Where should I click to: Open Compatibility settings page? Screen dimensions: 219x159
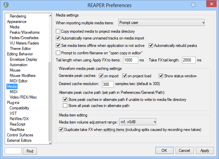coord(19,108)
